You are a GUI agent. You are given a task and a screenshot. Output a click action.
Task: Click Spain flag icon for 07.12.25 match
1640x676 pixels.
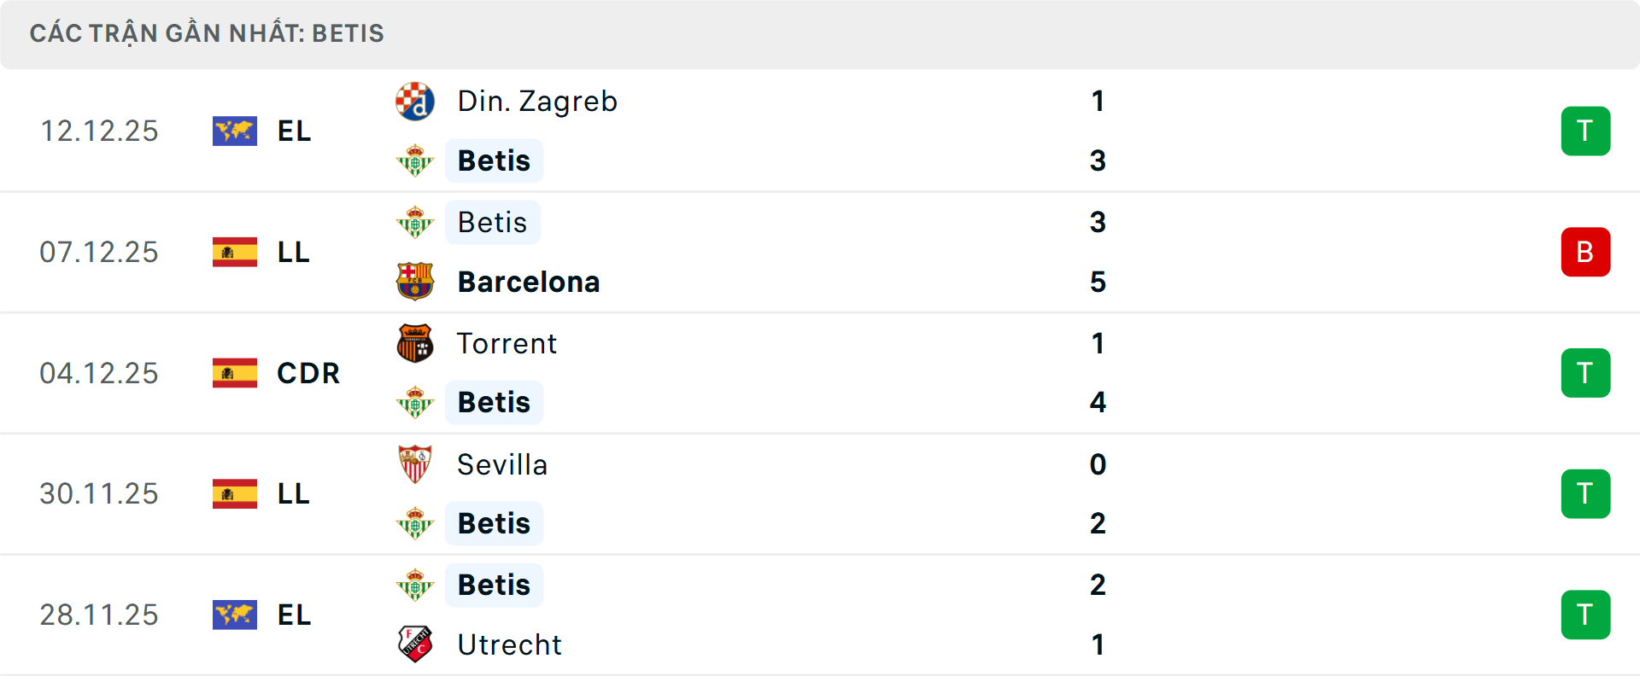(x=235, y=253)
